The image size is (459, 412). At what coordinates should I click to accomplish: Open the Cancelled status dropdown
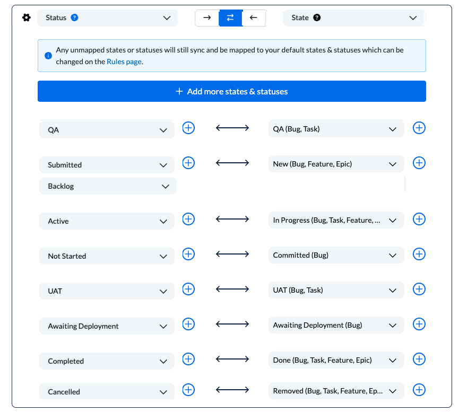coord(107,391)
